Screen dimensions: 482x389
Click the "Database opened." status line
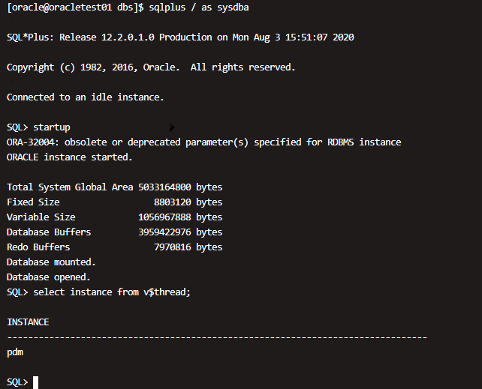click(48, 277)
